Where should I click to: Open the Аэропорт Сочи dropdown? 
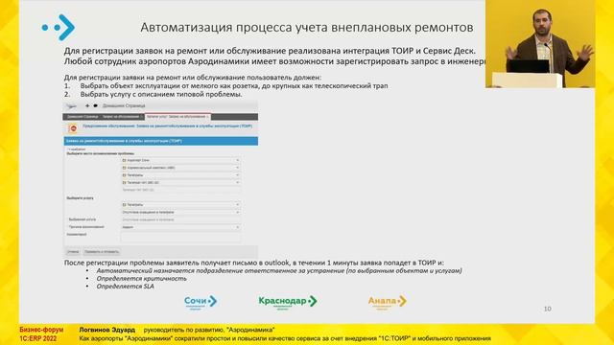[180, 160]
